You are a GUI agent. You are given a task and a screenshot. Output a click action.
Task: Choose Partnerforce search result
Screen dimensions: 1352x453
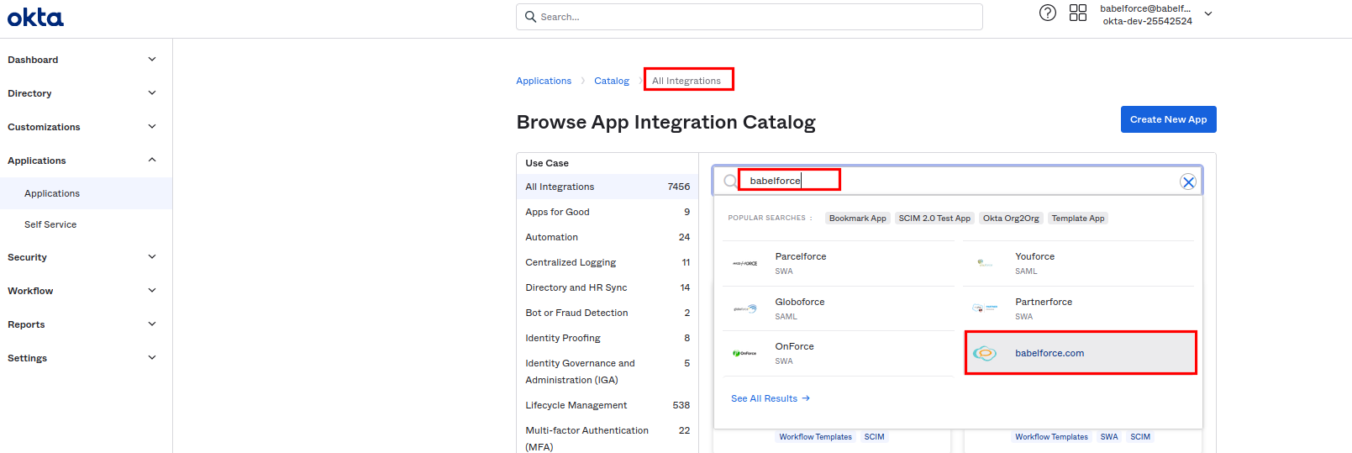pos(1079,308)
